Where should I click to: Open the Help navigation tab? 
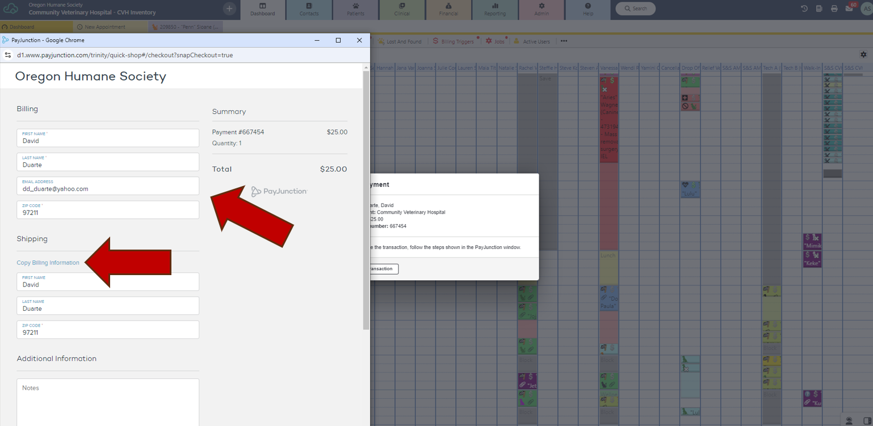[x=588, y=10]
